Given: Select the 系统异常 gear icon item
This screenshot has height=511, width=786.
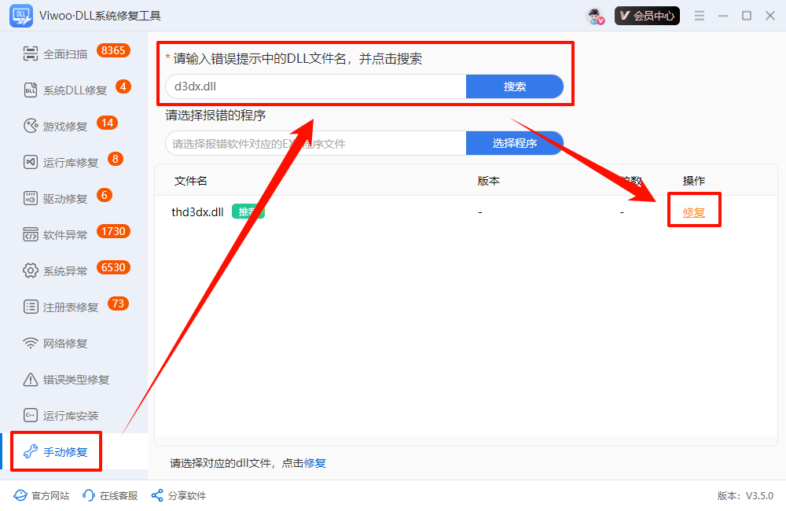Looking at the screenshot, I should [x=31, y=270].
